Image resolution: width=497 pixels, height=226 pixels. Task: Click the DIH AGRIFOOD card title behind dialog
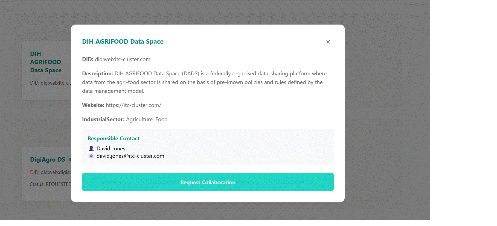(x=46, y=62)
